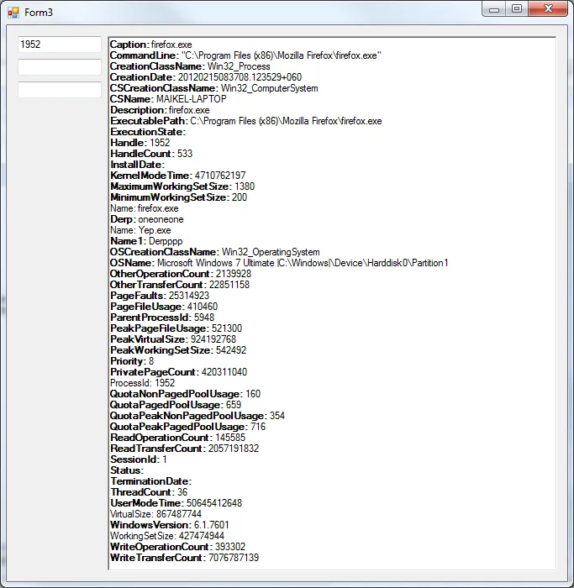The height and width of the screenshot is (588, 574).
Task: Click the 'MaximumWorkingSetSize: 1380' line
Action: coord(182,186)
